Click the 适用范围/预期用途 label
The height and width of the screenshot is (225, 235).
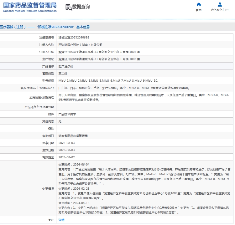pos(41,97)
